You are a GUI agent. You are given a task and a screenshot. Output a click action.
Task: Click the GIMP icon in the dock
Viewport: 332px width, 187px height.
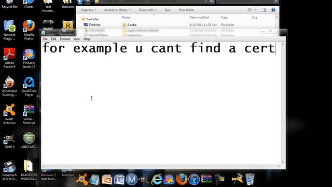[x=144, y=180]
